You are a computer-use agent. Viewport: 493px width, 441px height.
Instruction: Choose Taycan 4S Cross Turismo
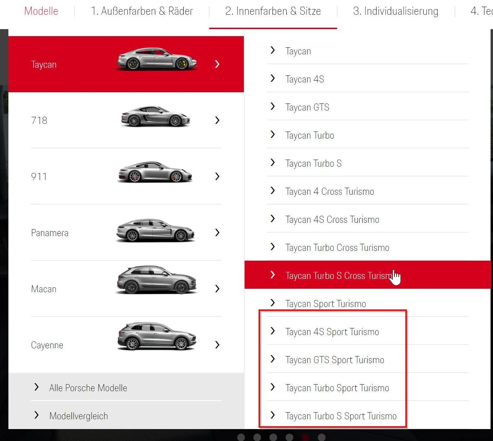pyautogui.click(x=368, y=219)
